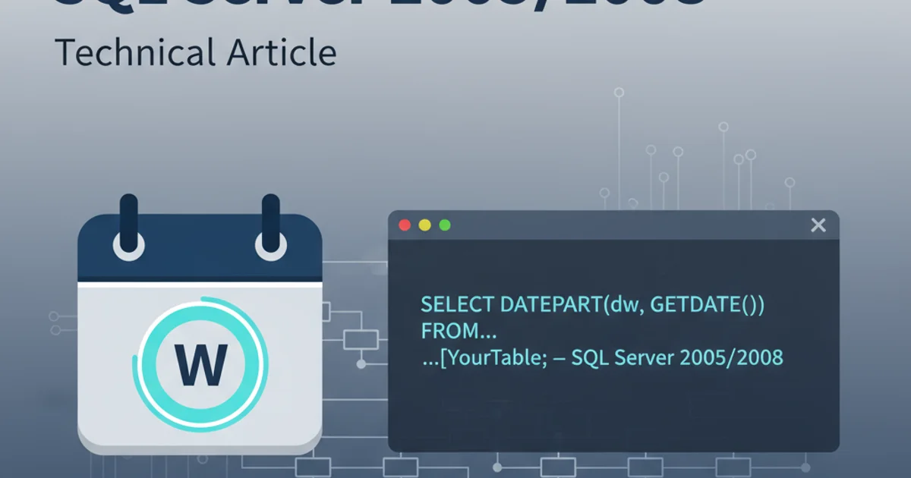
Task: Click the red dot in code window
Action: pyautogui.click(x=405, y=225)
